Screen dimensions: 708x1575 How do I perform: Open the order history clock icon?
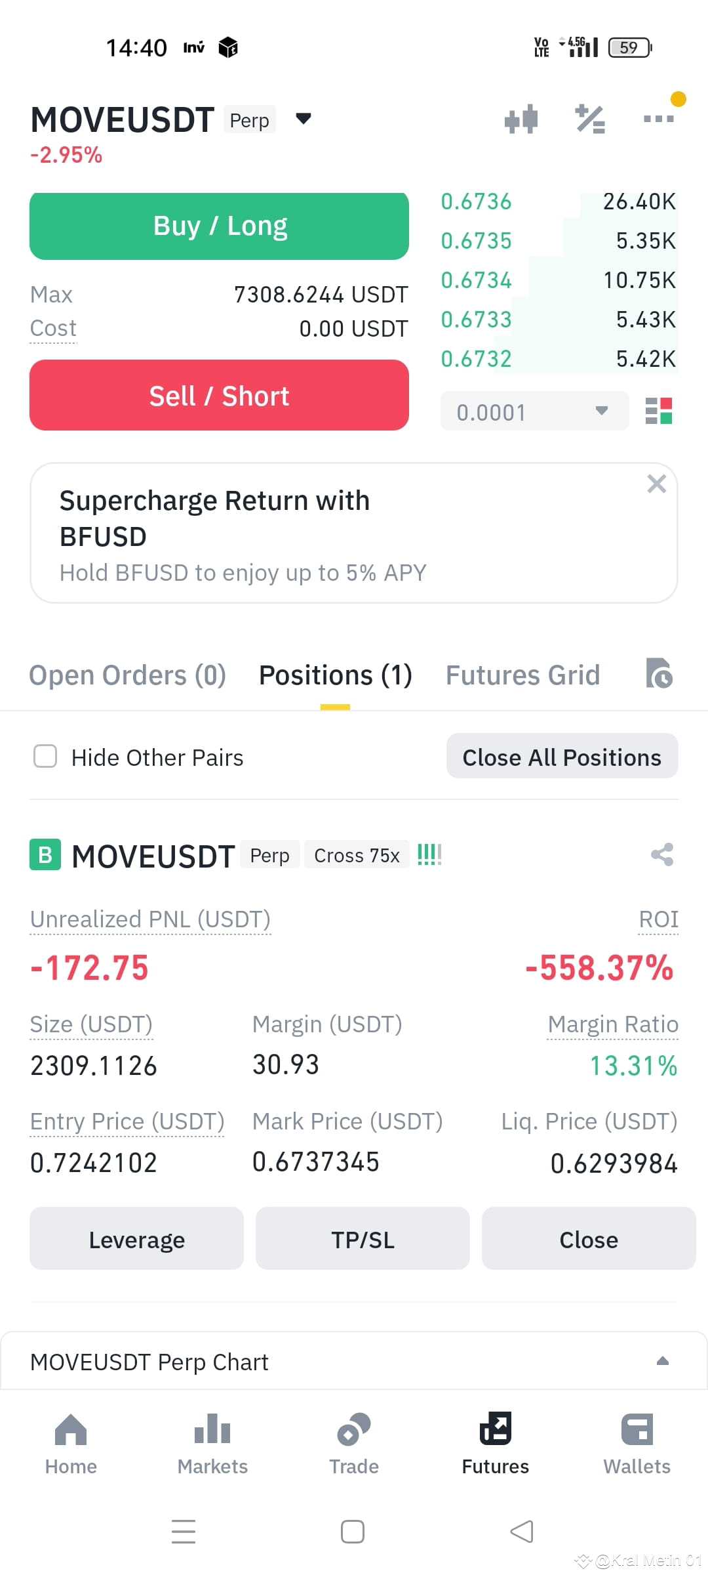click(659, 673)
